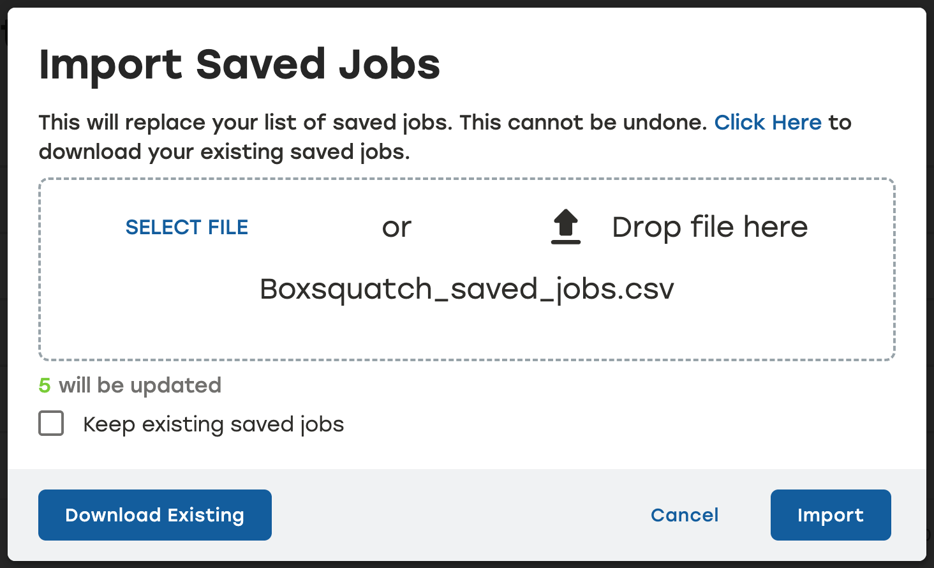
Task: Click the Drop file here text
Action: point(709,226)
